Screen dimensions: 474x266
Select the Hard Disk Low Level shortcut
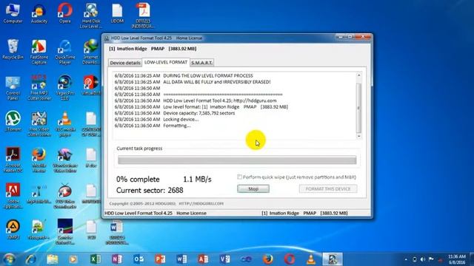[91, 16]
